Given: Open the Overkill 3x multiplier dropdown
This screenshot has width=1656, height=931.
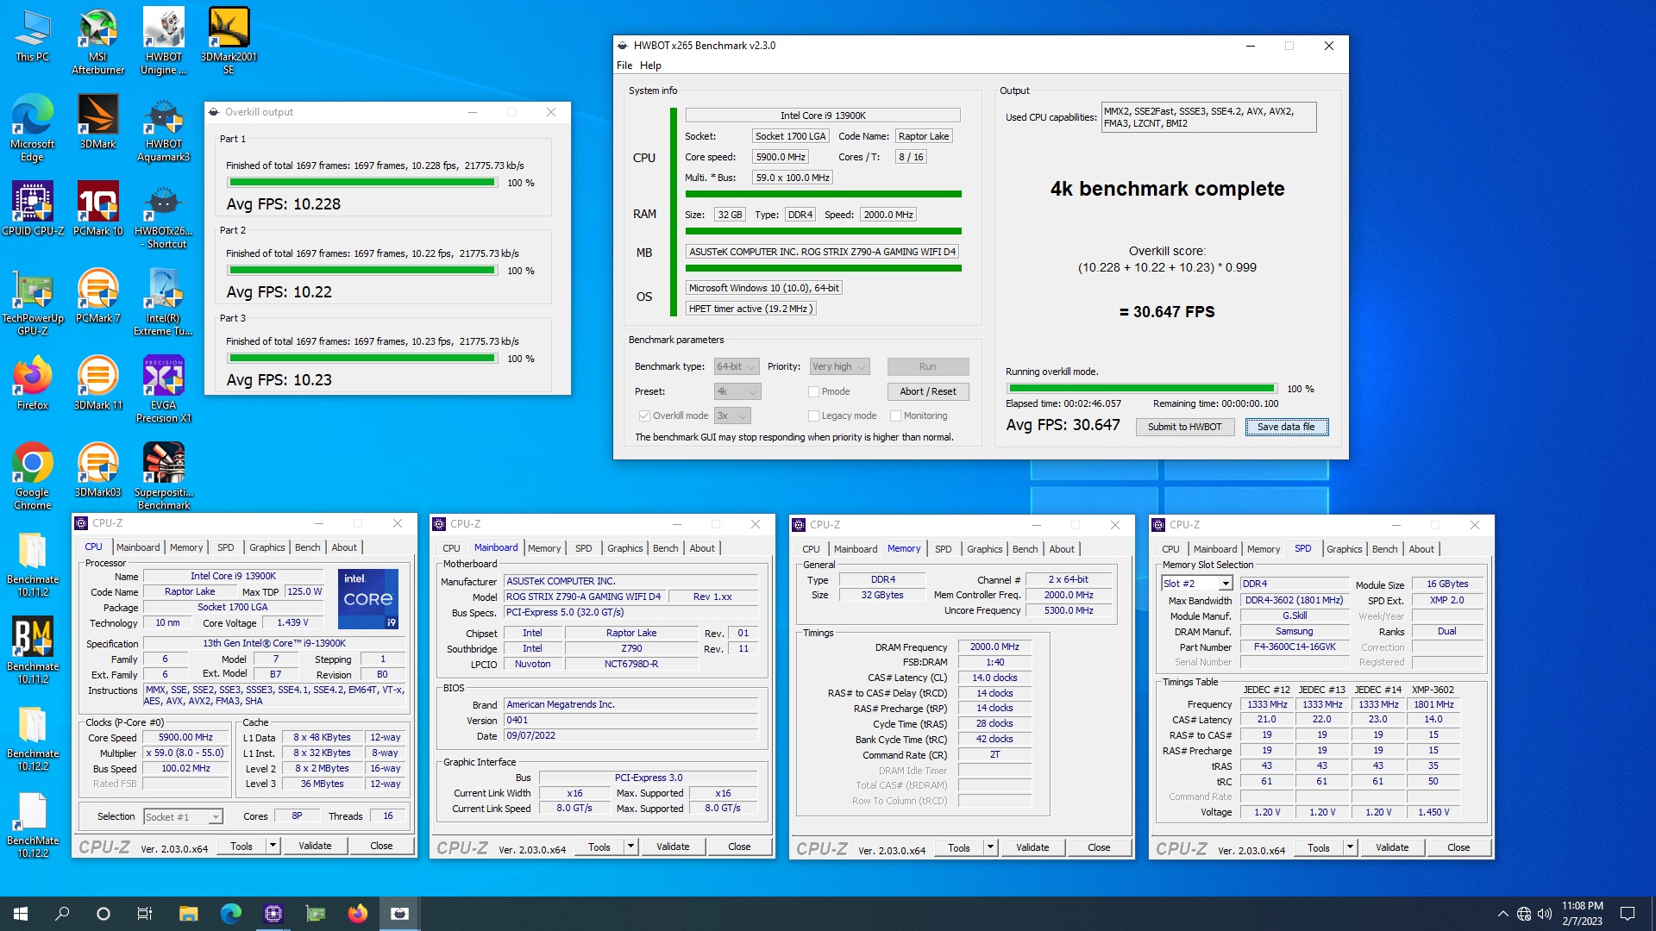Looking at the screenshot, I should pyautogui.click(x=732, y=416).
